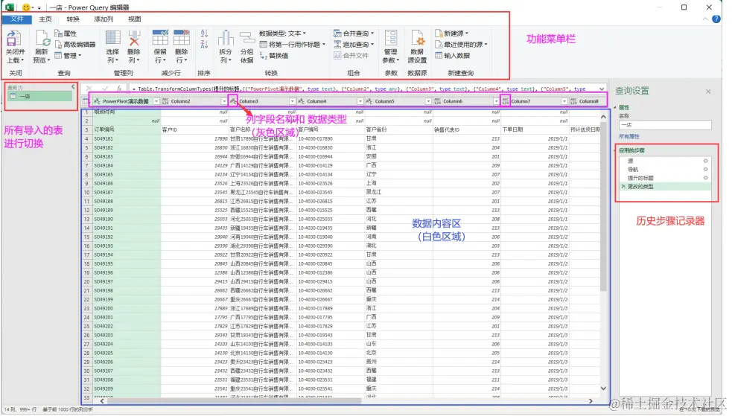This screenshot has height=416, width=732.
Task: Click the 删除行 (Remove Rows) icon
Action: click(181, 38)
